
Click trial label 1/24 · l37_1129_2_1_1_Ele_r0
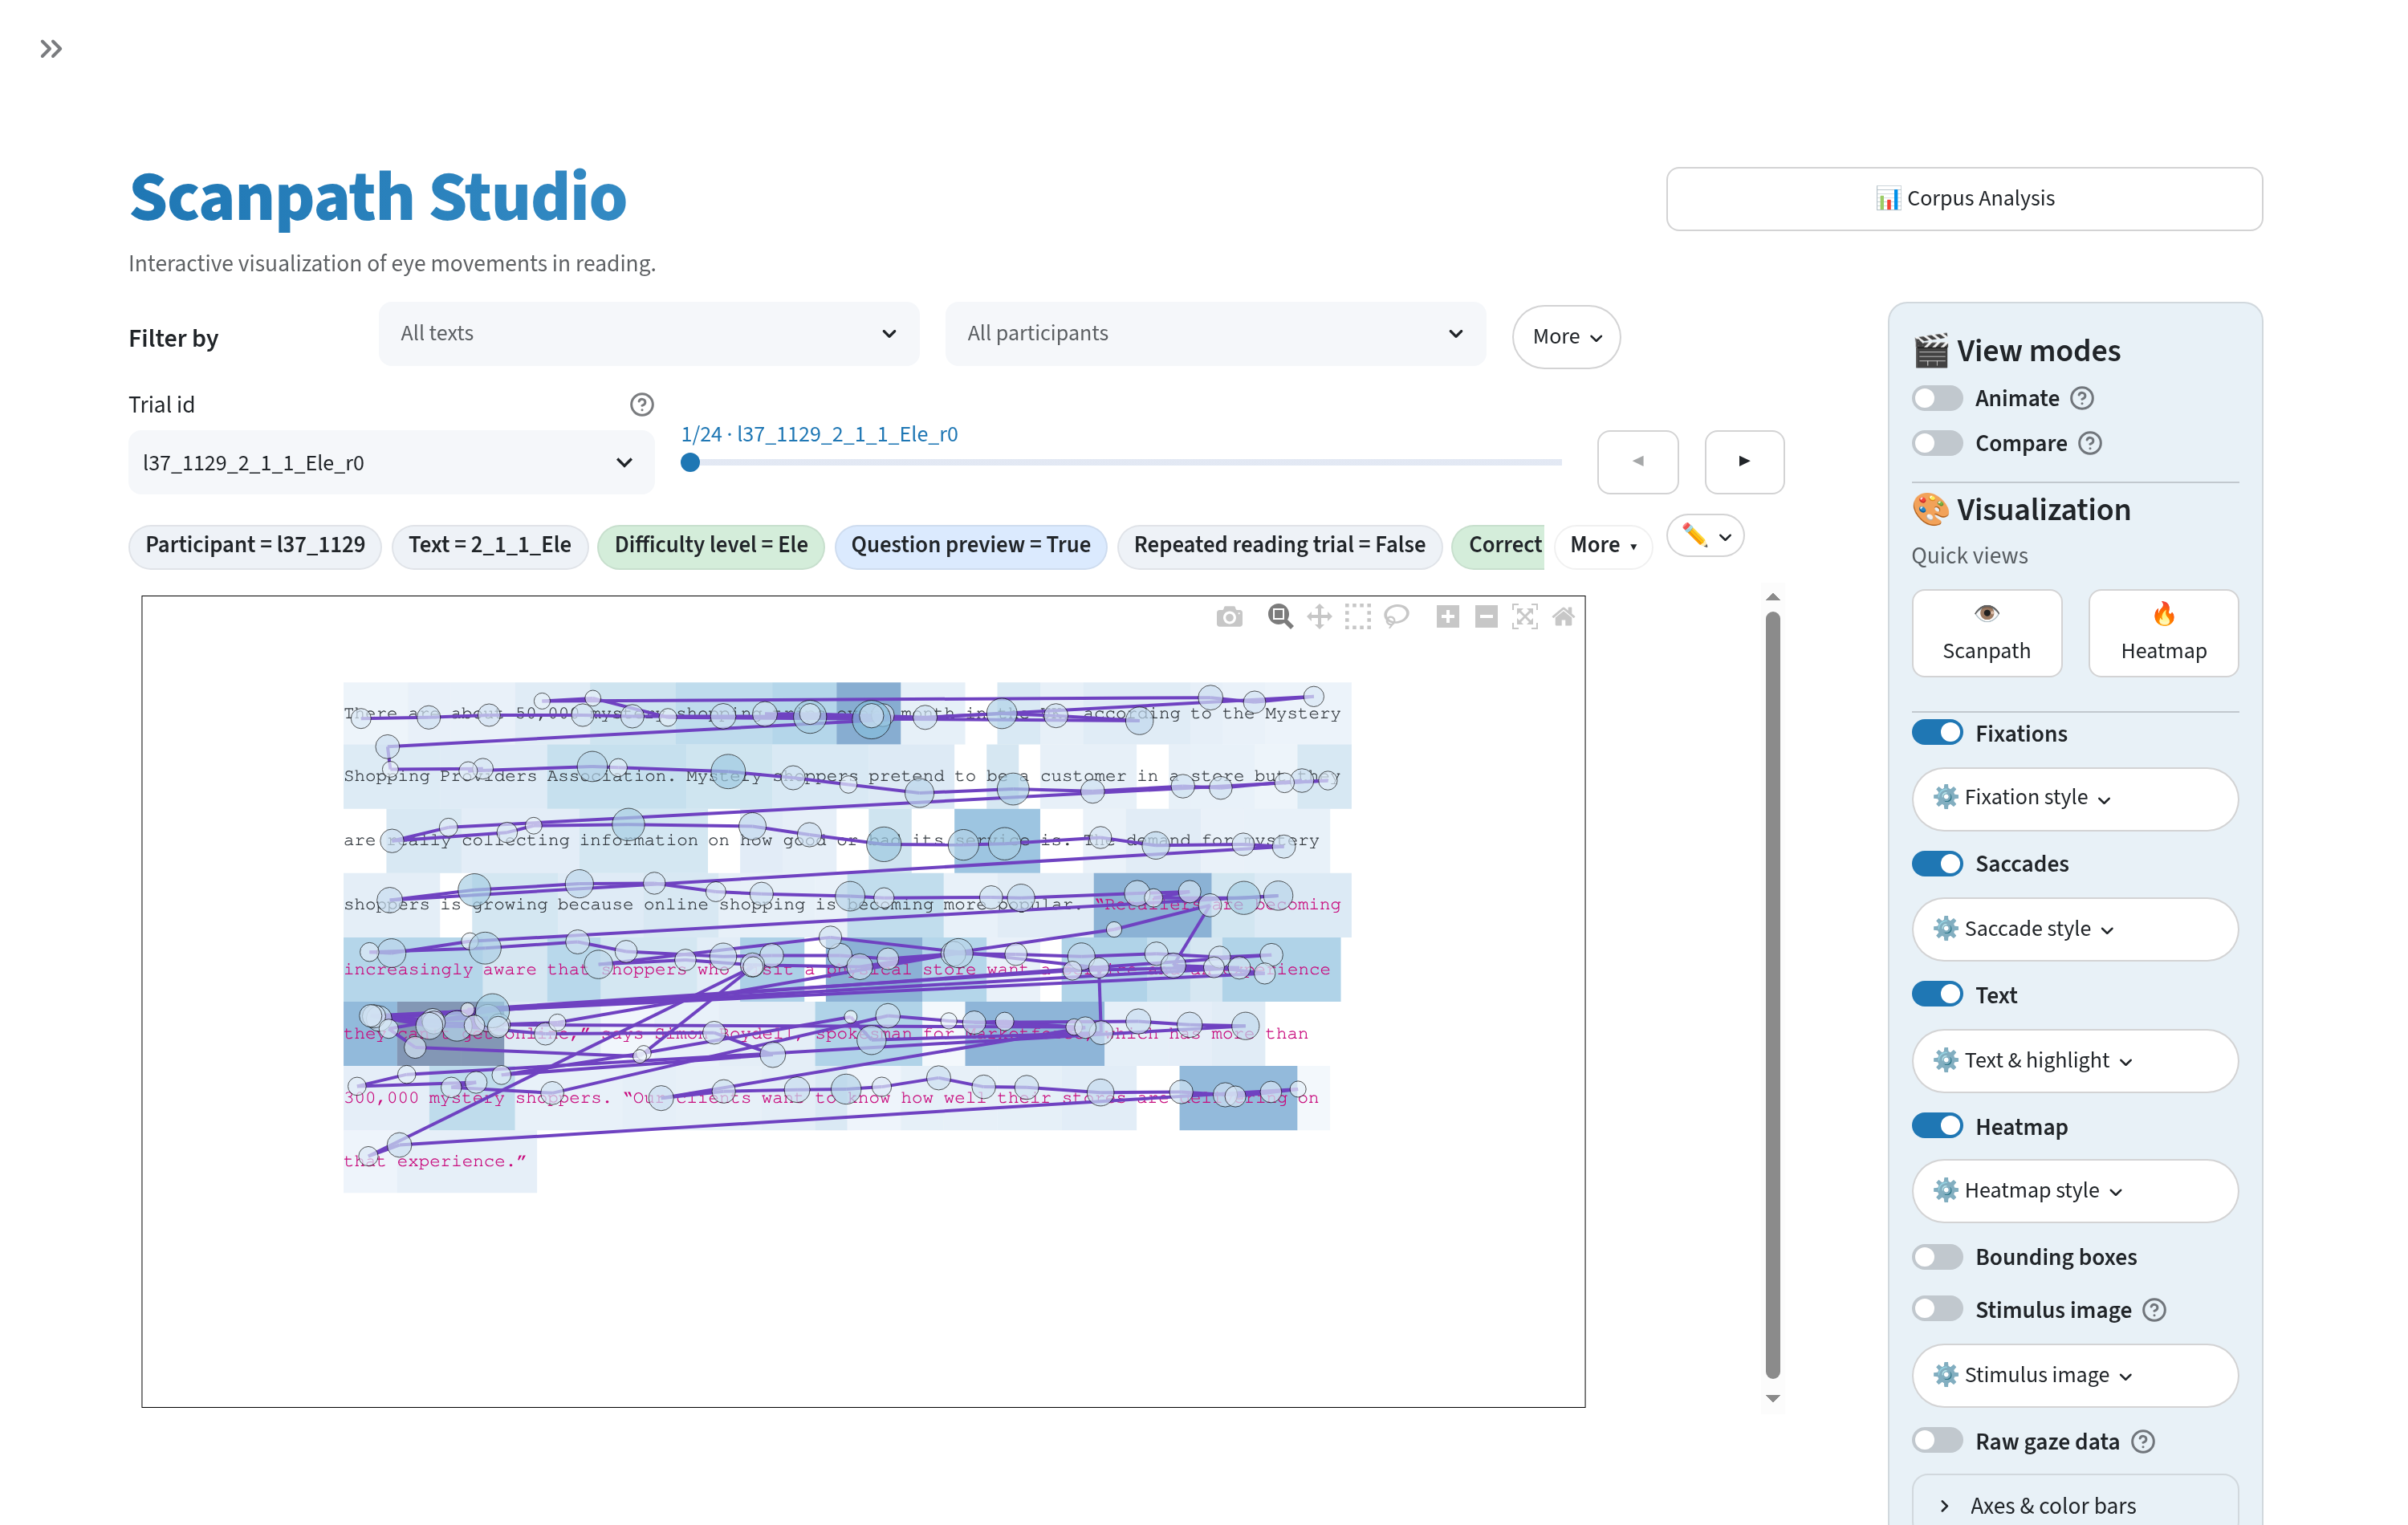pyautogui.click(x=819, y=434)
